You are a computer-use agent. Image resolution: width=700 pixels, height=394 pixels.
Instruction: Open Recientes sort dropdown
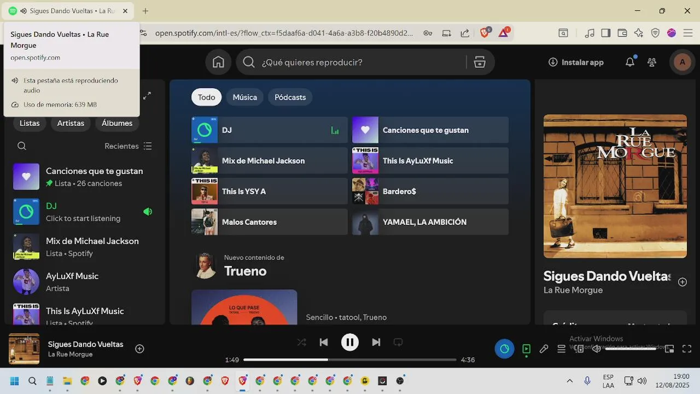pyautogui.click(x=128, y=146)
